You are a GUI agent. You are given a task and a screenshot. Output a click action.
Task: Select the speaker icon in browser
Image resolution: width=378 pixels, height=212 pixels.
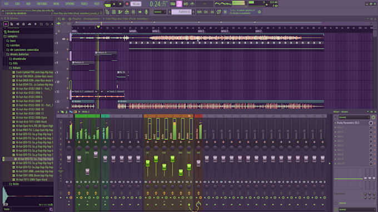[18, 24]
